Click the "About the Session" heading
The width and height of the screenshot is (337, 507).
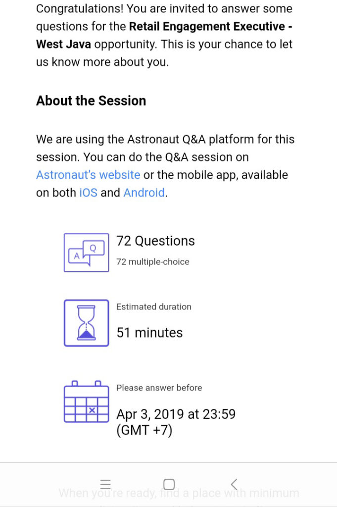tap(91, 101)
